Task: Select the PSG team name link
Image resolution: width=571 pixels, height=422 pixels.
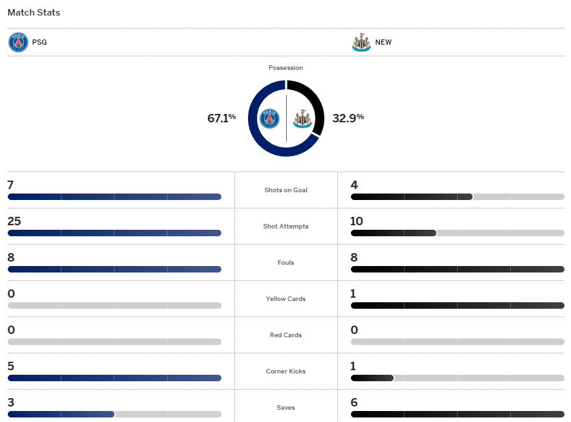Action: (x=39, y=43)
